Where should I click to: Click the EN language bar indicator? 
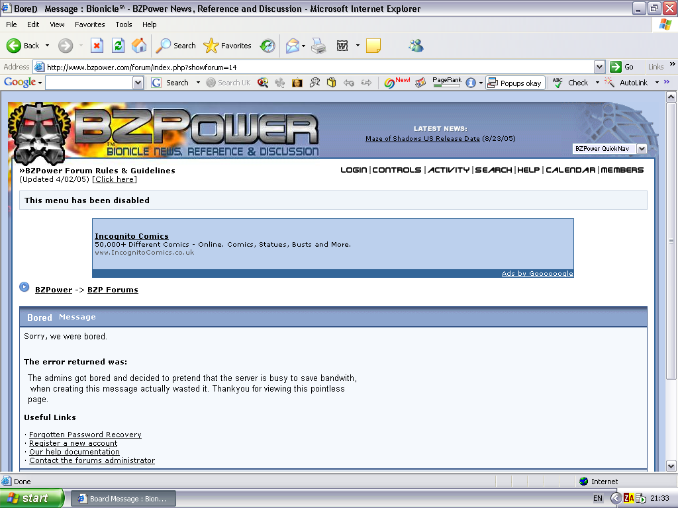point(598,499)
